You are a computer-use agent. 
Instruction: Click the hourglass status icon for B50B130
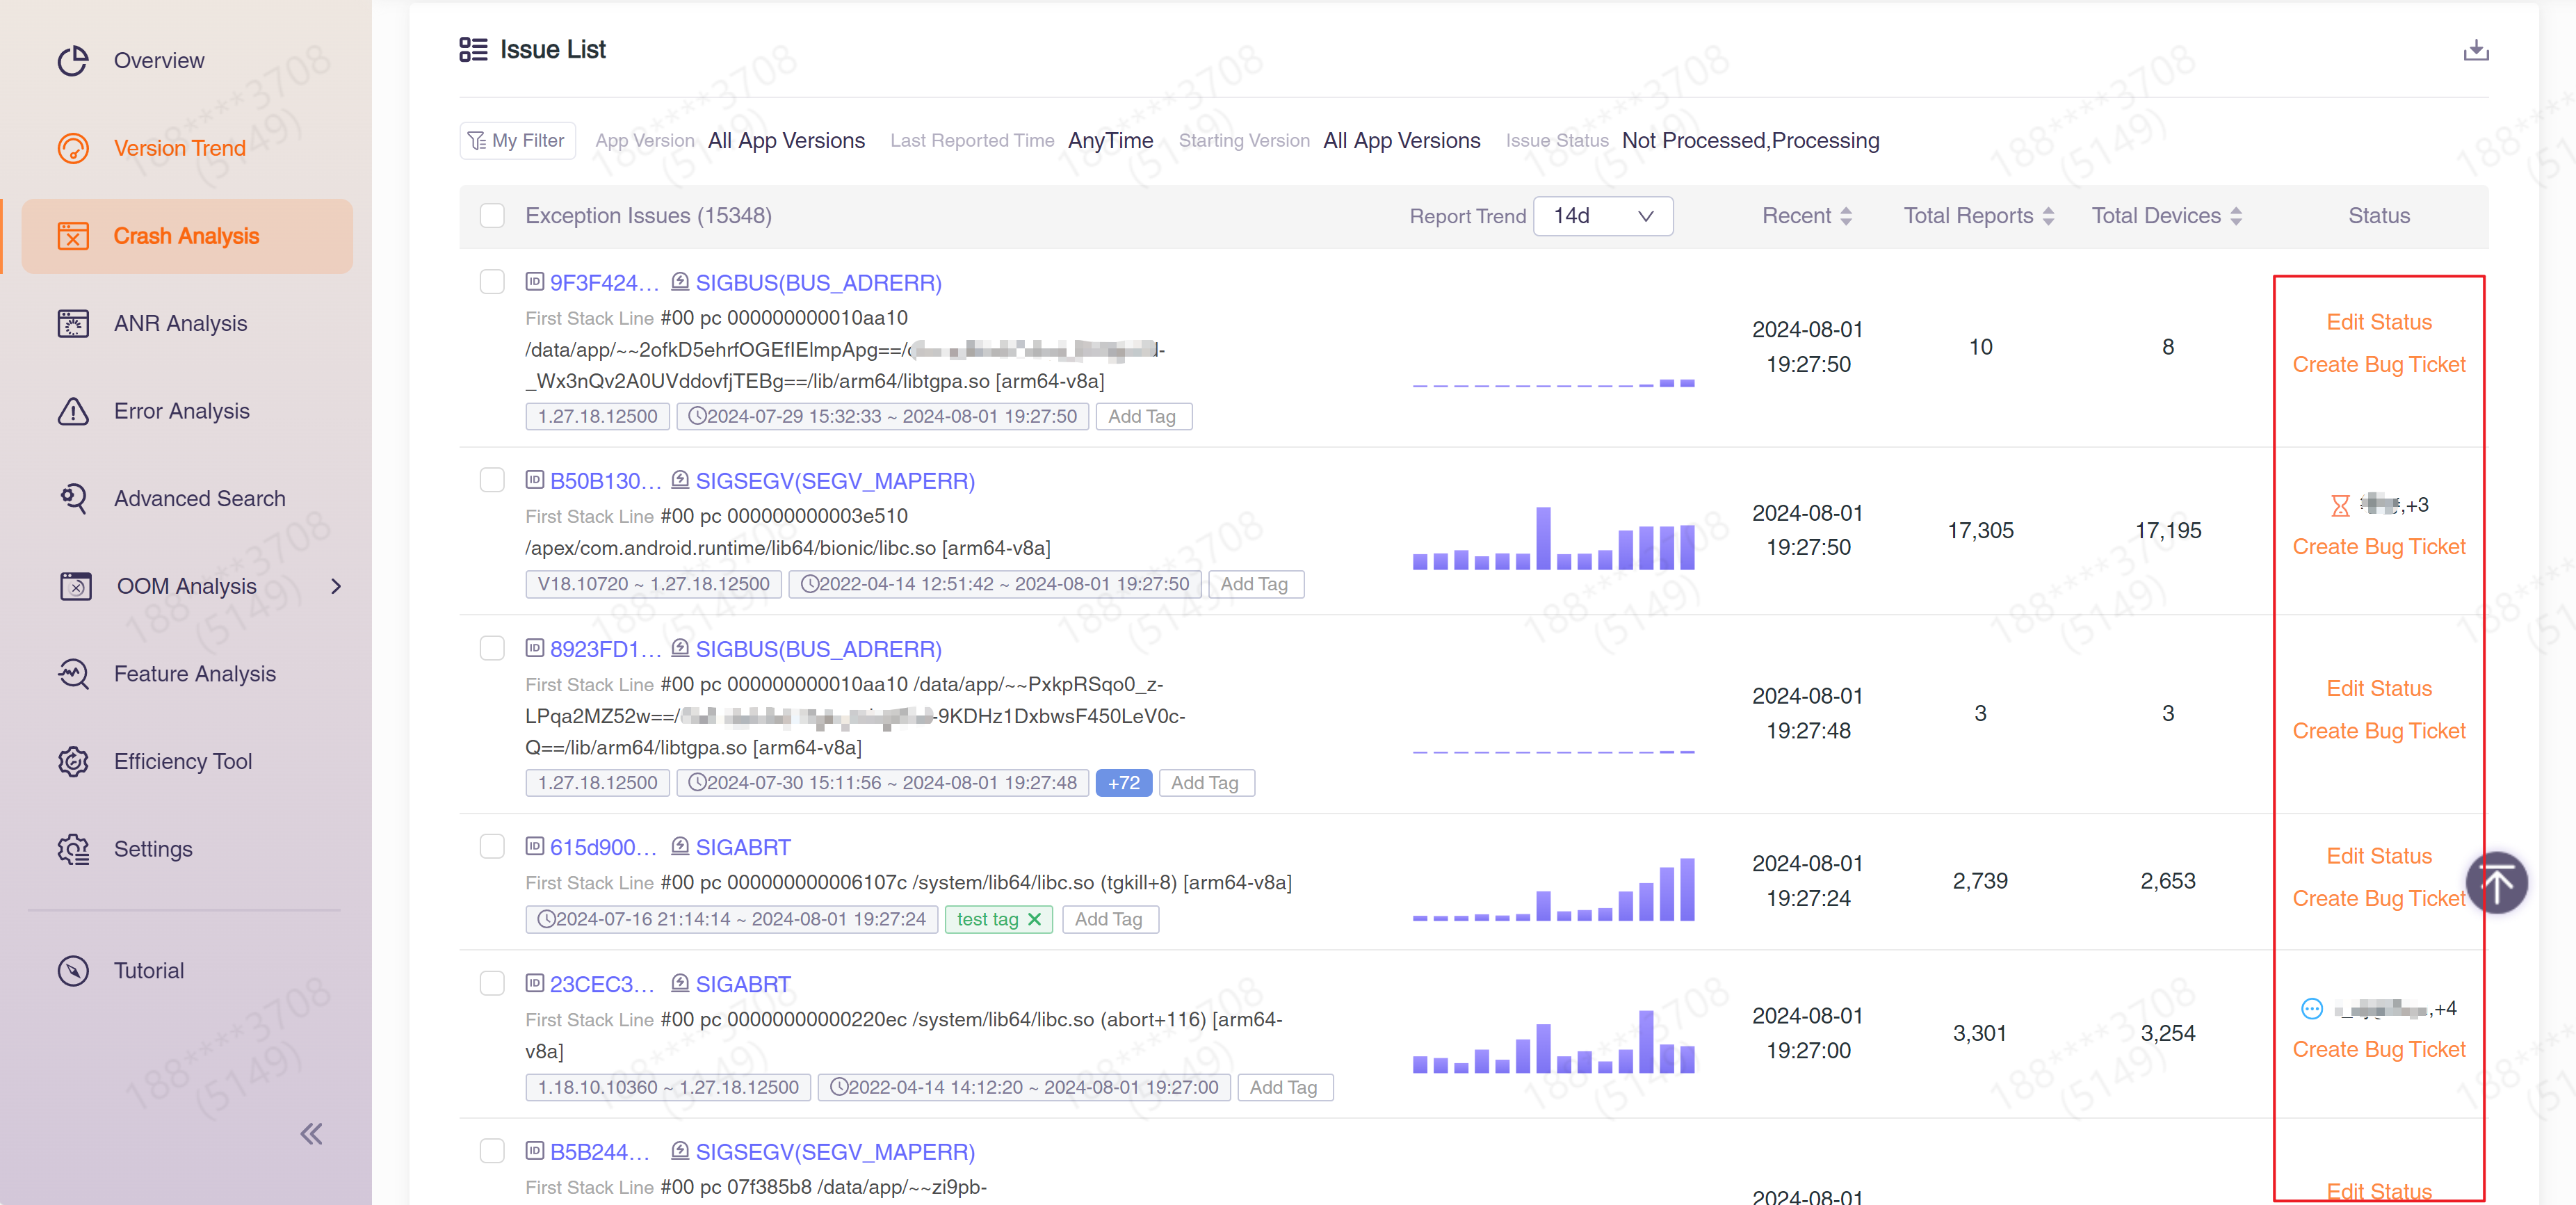point(2340,505)
